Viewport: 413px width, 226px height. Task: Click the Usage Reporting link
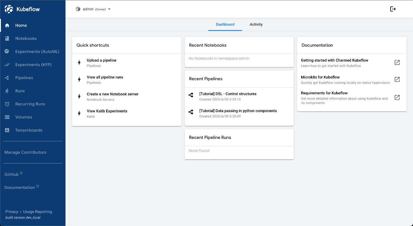click(37, 212)
